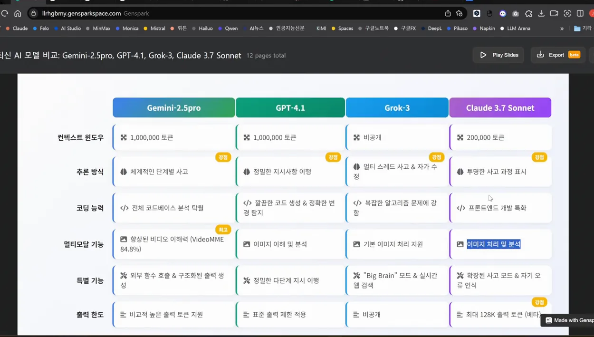Open the Felo bookmark
The height and width of the screenshot is (337, 594).
tap(41, 29)
